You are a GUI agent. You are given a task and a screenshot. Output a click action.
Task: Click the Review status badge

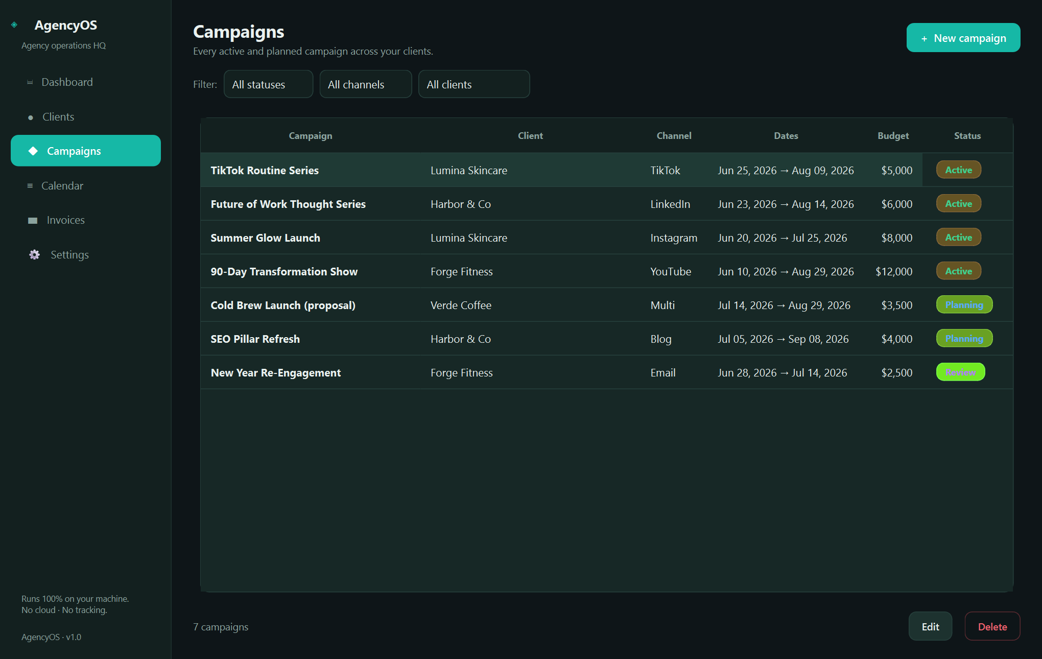tap(960, 372)
